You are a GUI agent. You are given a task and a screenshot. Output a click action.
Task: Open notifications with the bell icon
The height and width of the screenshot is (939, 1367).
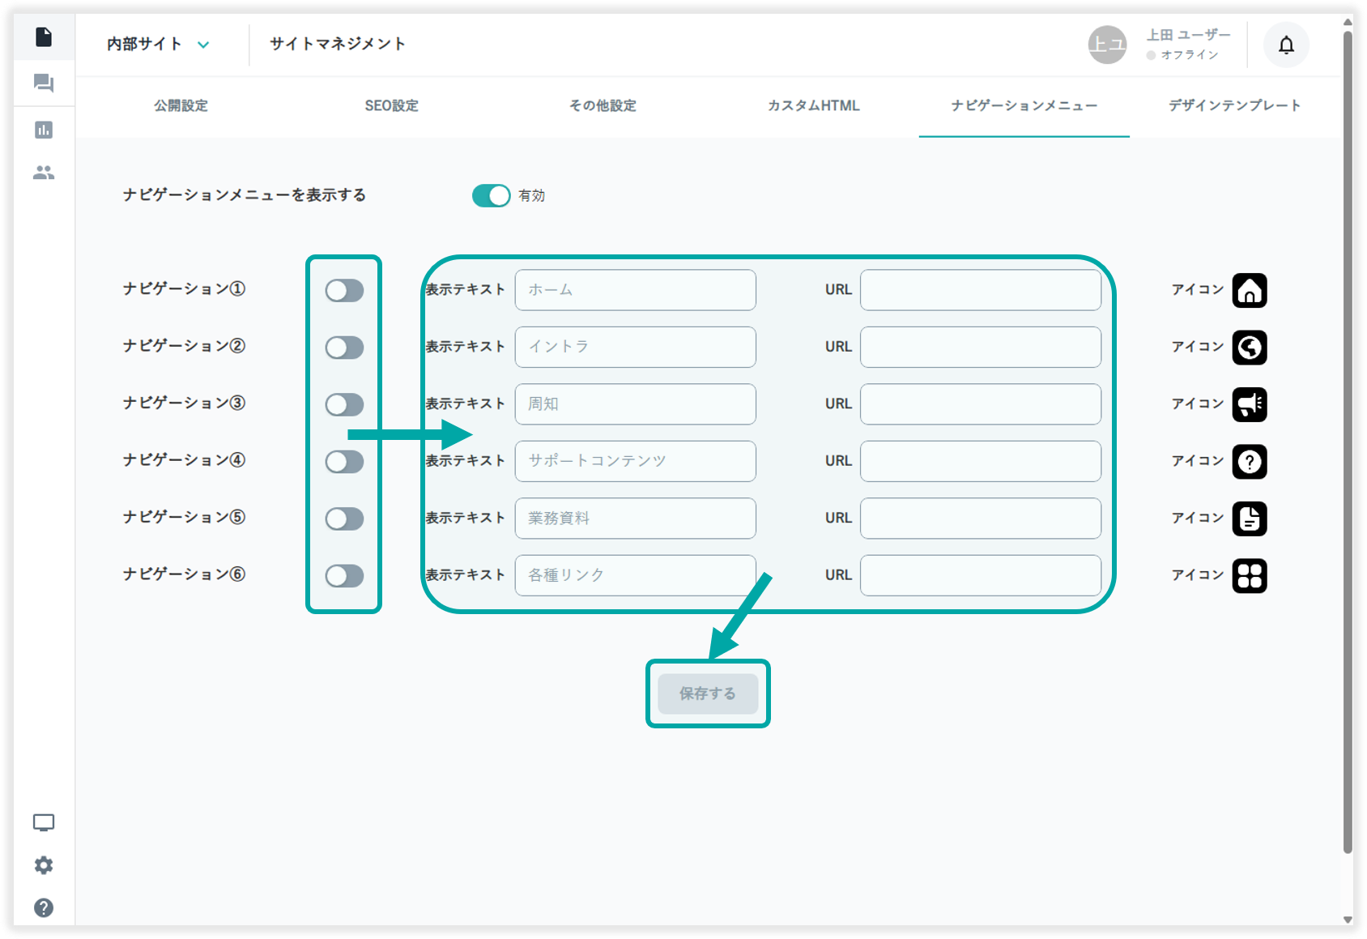pyautogui.click(x=1286, y=45)
